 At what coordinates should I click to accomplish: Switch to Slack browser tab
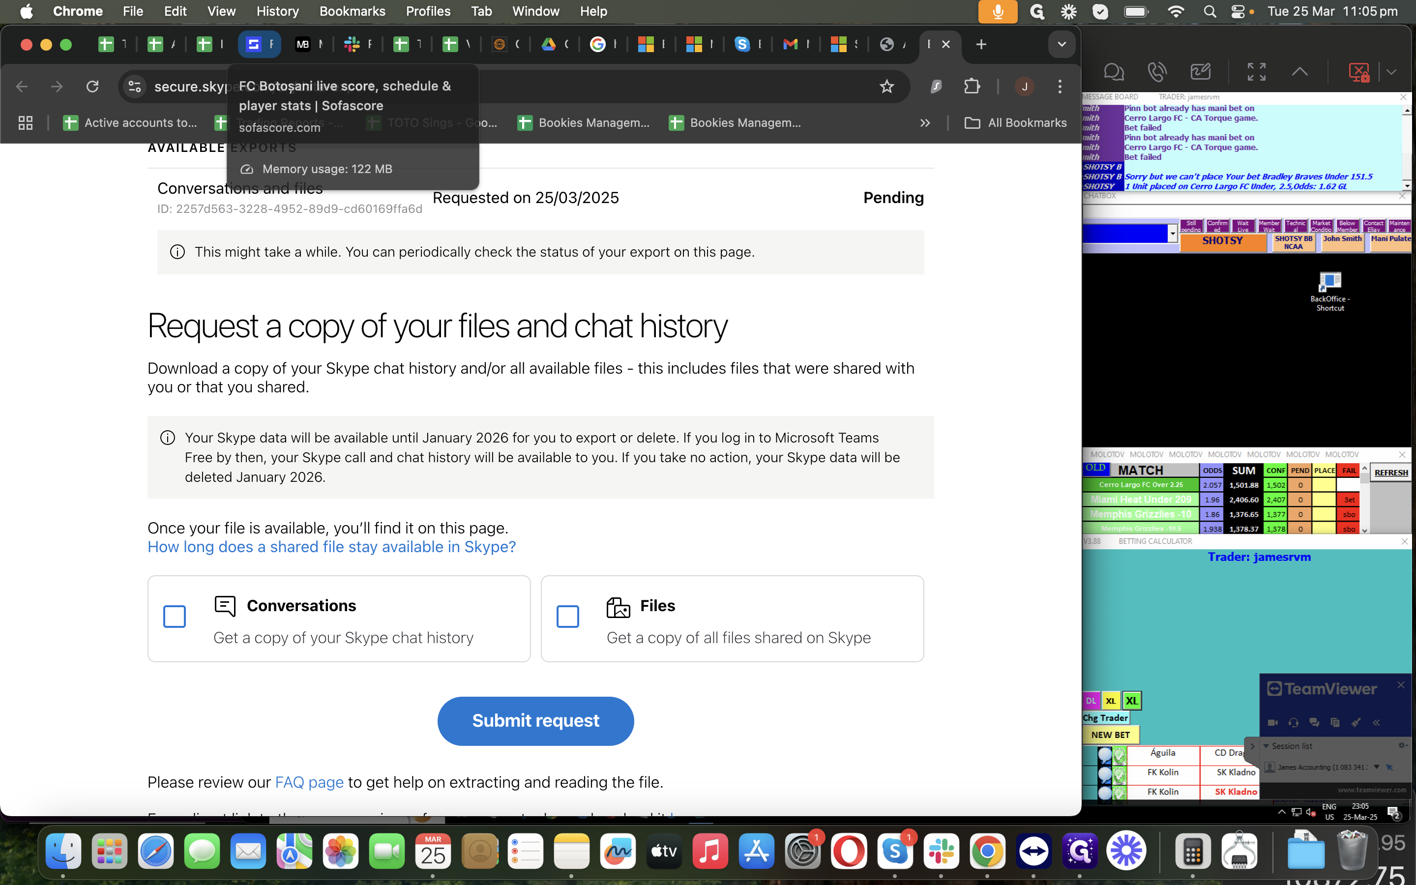[358, 44]
